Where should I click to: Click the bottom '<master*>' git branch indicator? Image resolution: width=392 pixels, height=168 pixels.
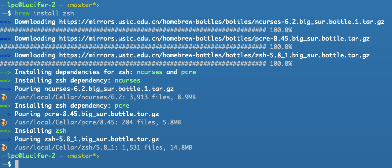coord(83,156)
